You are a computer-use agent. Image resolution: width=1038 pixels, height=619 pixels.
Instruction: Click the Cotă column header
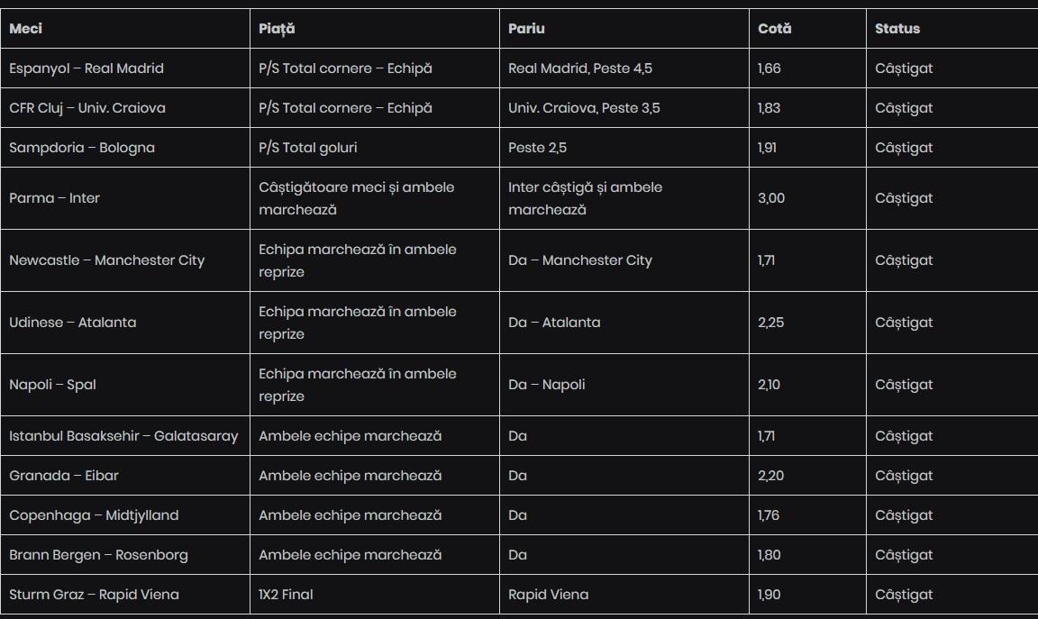coord(775,29)
